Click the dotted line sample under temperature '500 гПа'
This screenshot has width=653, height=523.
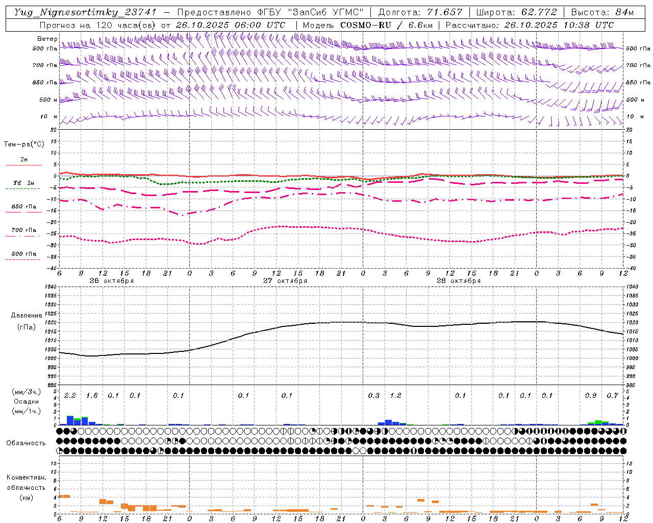[x=23, y=260]
